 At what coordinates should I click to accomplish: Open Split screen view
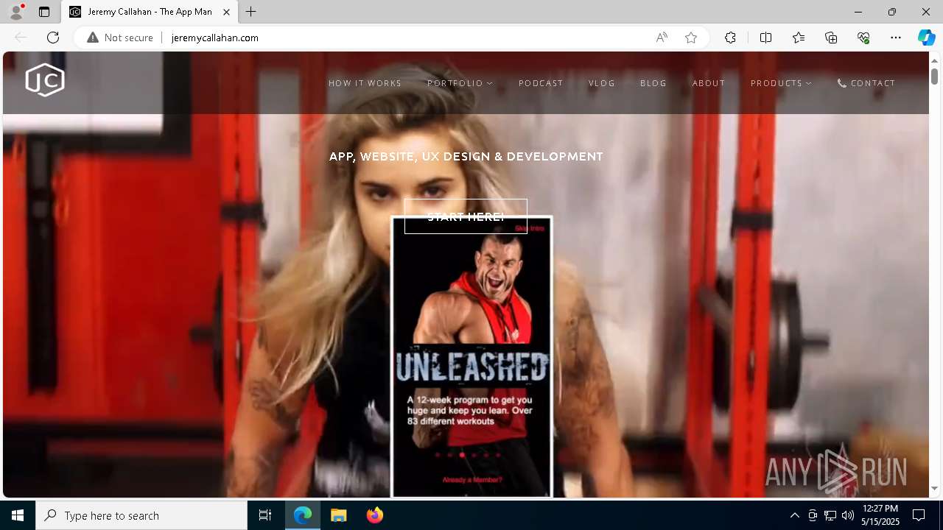pyautogui.click(x=765, y=38)
